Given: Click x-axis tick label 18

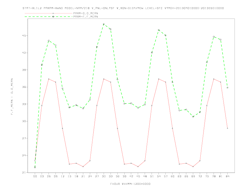Looking at the screenshot, I should coord(76,176).
